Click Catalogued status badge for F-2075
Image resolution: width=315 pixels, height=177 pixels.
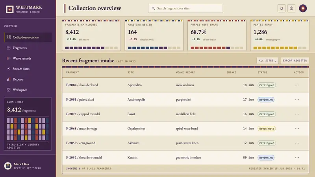pyautogui.click(x=267, y=114)
